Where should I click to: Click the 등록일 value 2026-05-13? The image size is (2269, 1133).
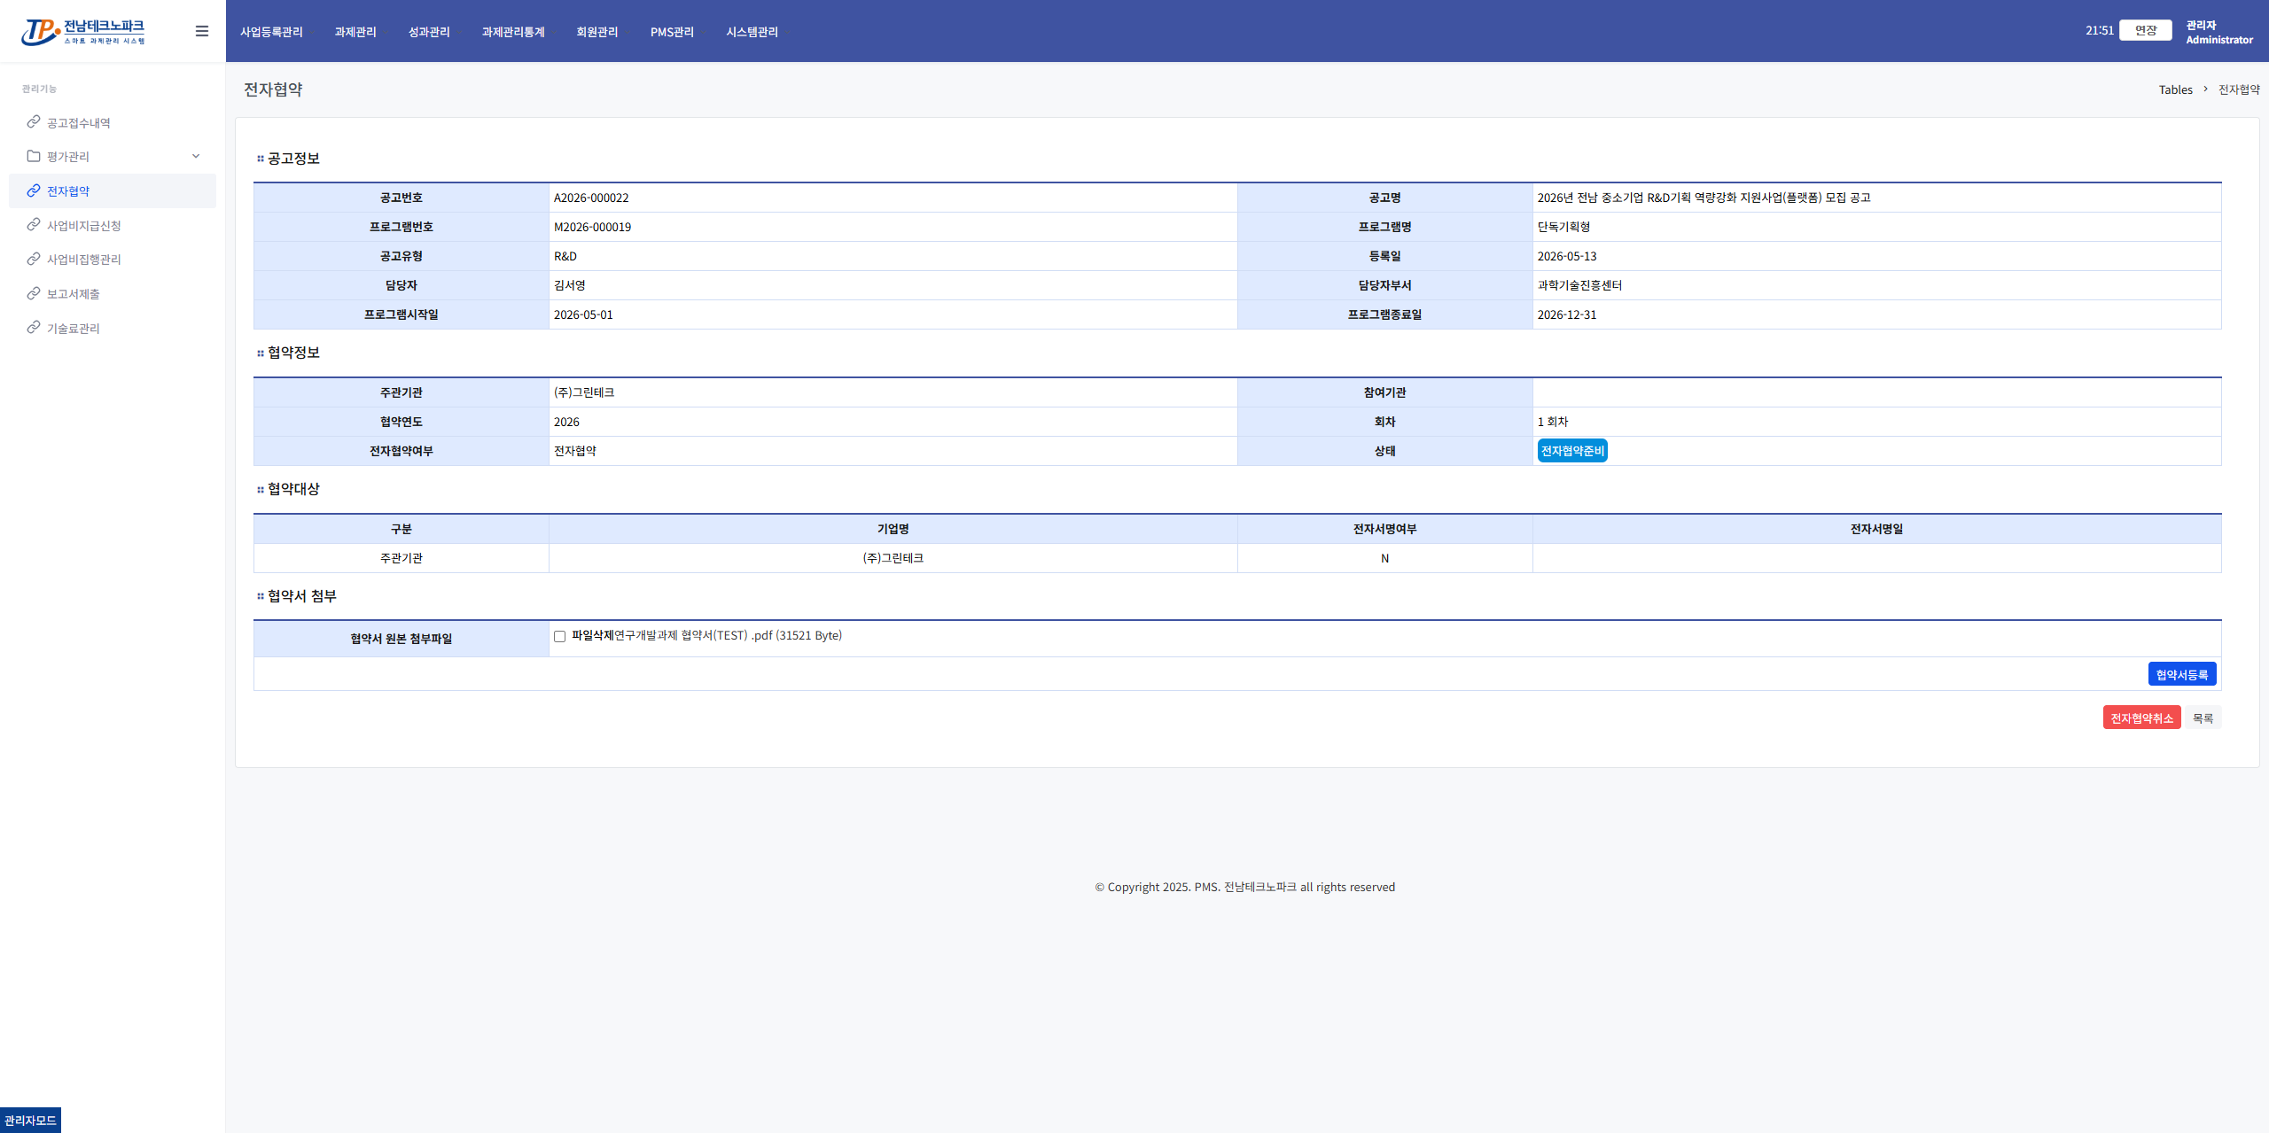(1567, 256)
